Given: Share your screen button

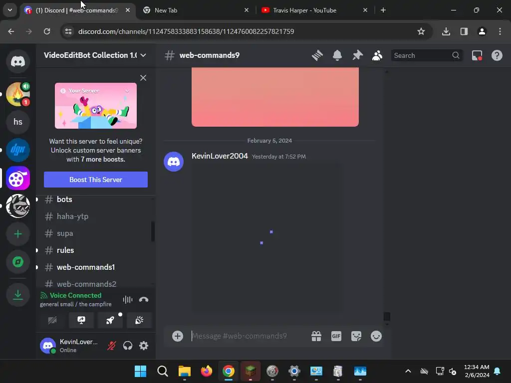Looking at the screenshot, I should tap(81, 320).
